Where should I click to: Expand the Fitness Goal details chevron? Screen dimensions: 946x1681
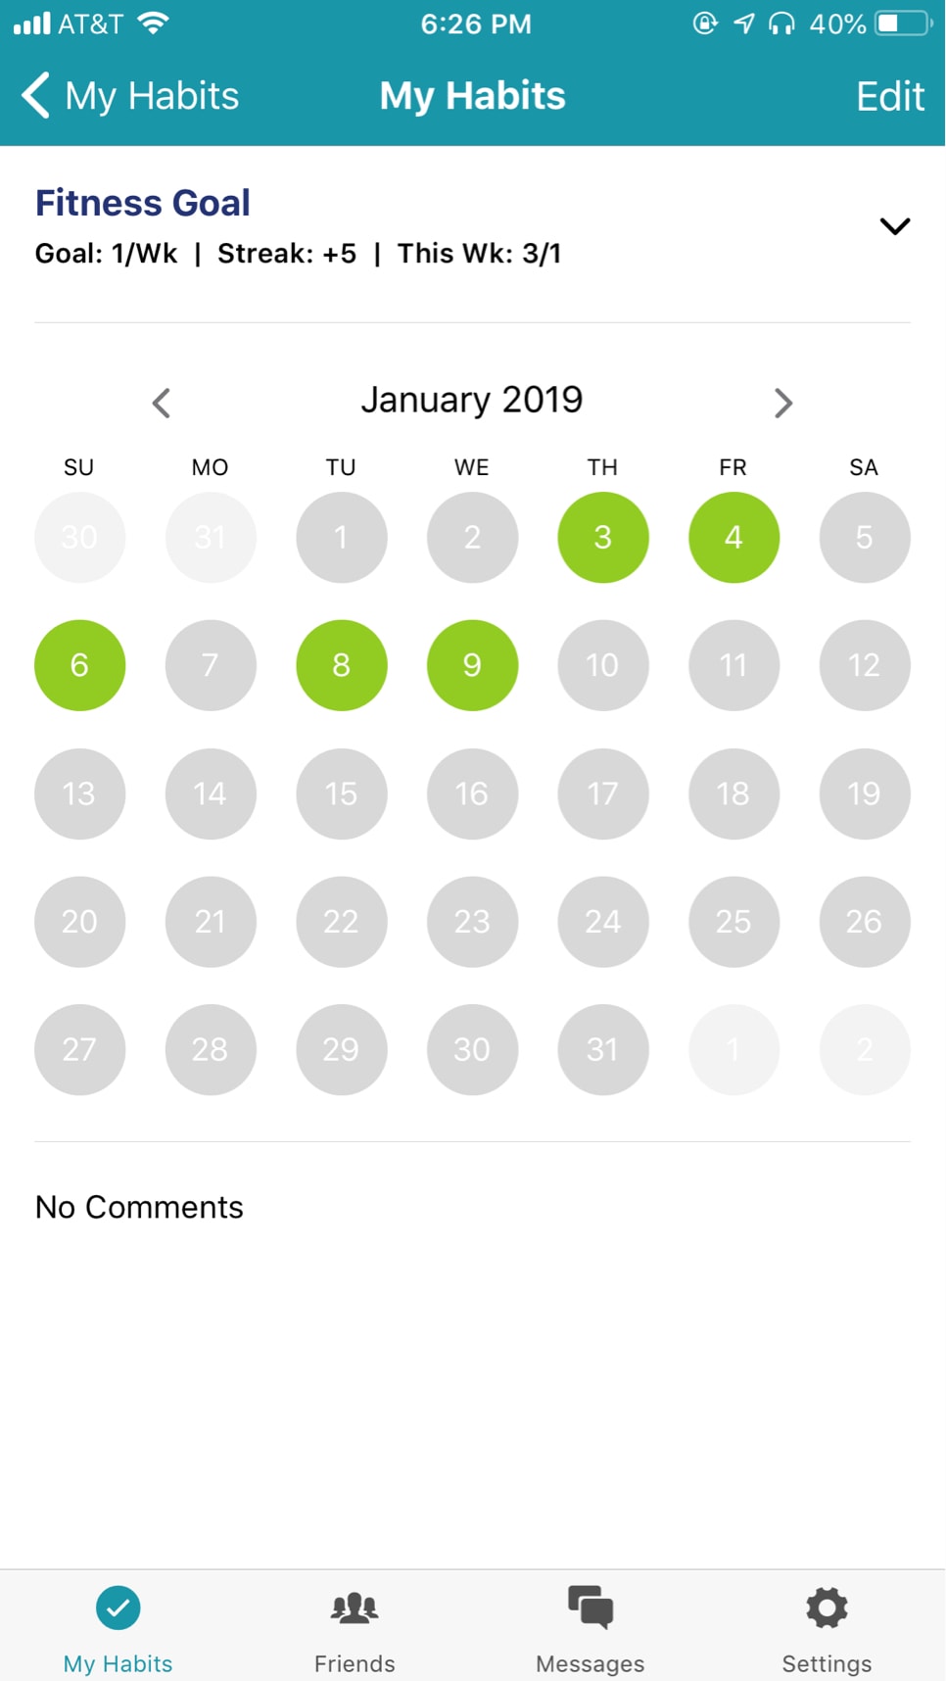click(895, 226)
